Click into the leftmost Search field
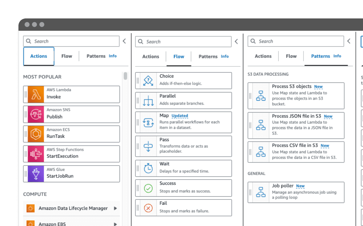363x226 pixels. click(x=71, y=41)
